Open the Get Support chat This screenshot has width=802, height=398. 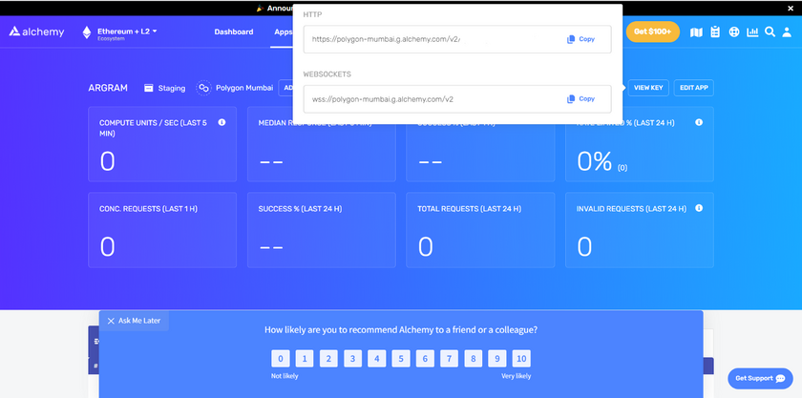pyautogui.click(x=760, y=379)
